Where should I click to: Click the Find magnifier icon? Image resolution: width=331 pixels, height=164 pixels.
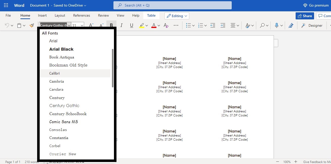point(262,25)
